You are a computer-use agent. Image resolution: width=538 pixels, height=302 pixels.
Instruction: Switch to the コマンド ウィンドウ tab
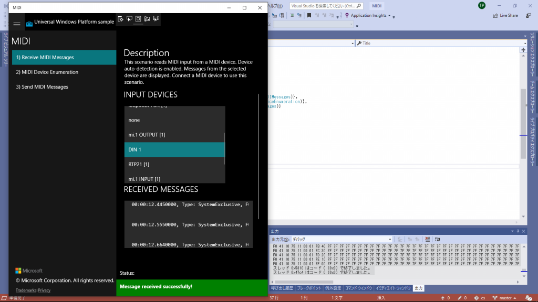(358, 288)
